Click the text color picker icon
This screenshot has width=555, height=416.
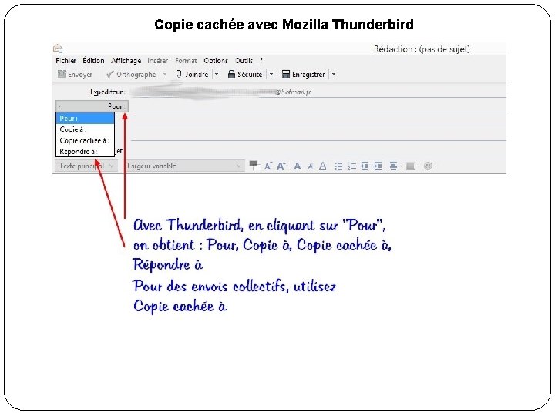point(254,165)
